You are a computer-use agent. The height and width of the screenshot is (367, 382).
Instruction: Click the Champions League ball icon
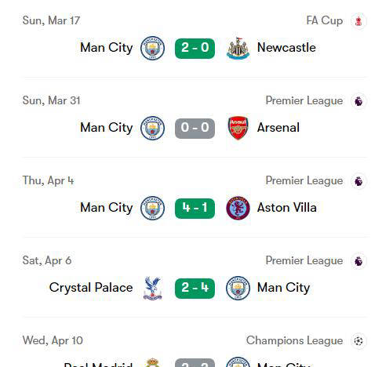point(358,341)
